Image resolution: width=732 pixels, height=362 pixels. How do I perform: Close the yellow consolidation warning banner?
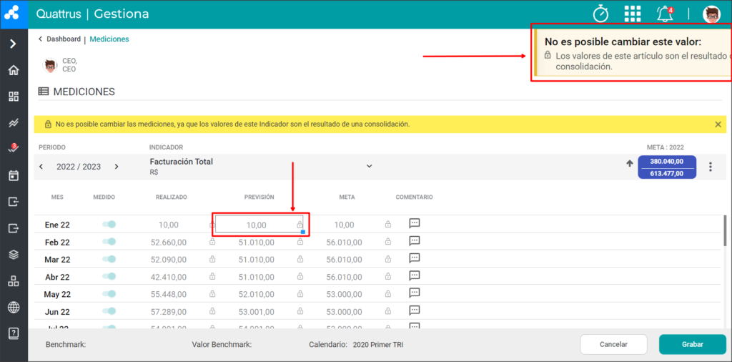tap(718, 124)
